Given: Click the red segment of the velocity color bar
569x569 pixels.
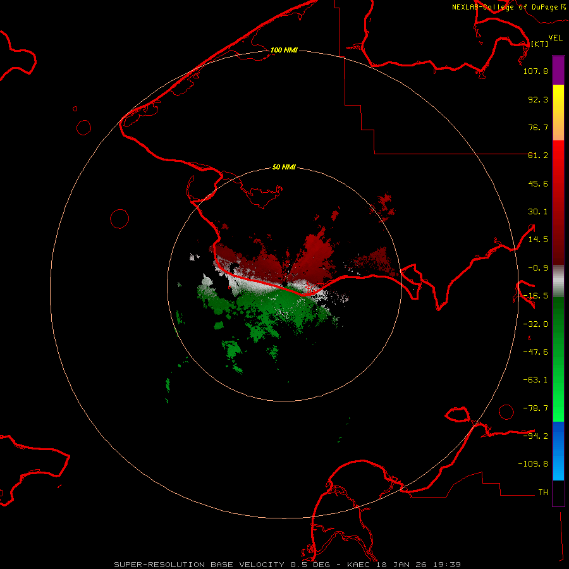Looking at the screenshot, I should click(x=558, y=202).
